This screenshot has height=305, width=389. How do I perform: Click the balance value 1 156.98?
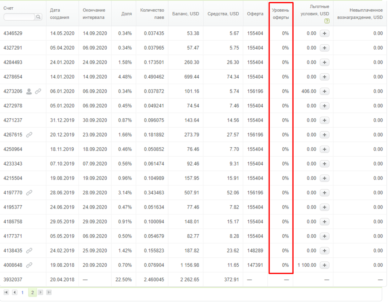190,265
